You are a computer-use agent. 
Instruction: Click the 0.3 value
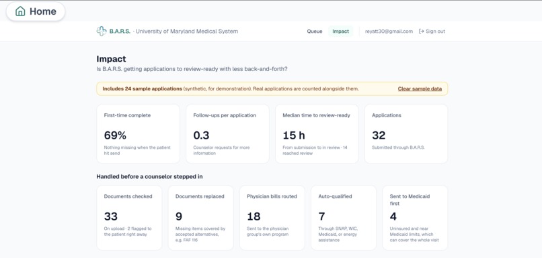pyautogui.click(x=201, y=135)
